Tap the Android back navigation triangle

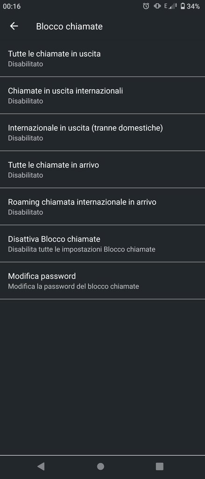pyautogui.click(x=41, y=466)
